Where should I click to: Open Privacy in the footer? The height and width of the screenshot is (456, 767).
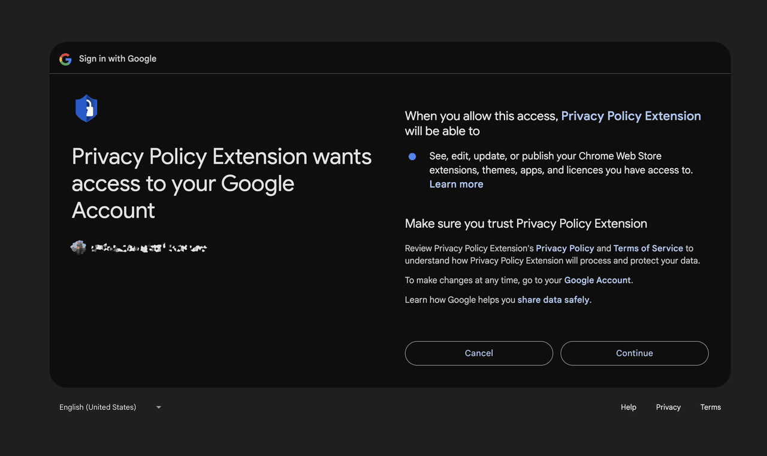668,407
